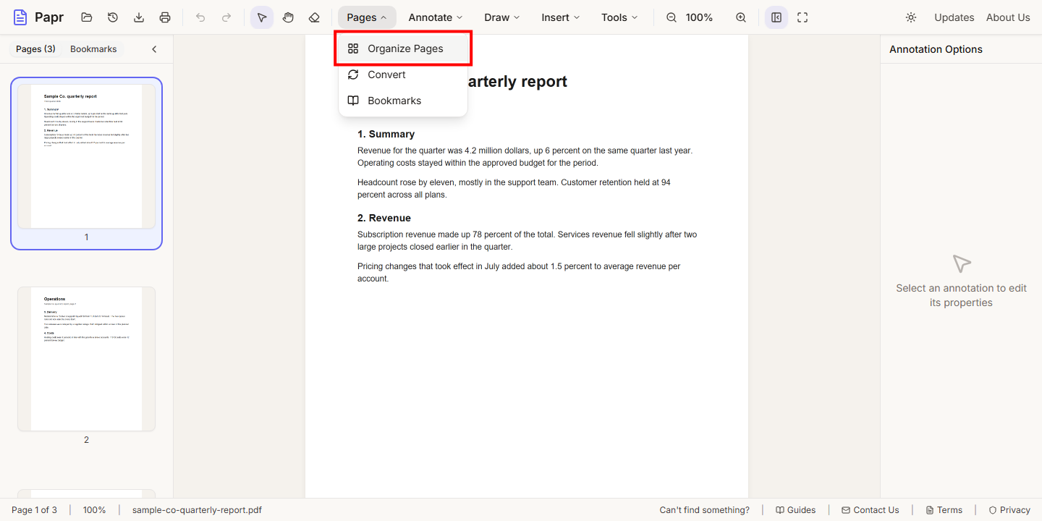Activate the hand pan tool

click(x=288, y=17)
